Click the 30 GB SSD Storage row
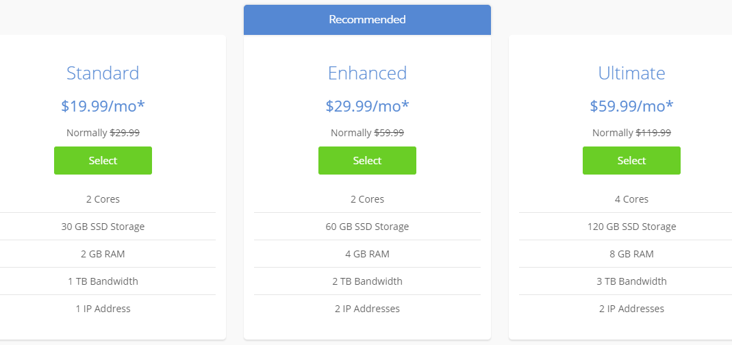 [103, 227]
